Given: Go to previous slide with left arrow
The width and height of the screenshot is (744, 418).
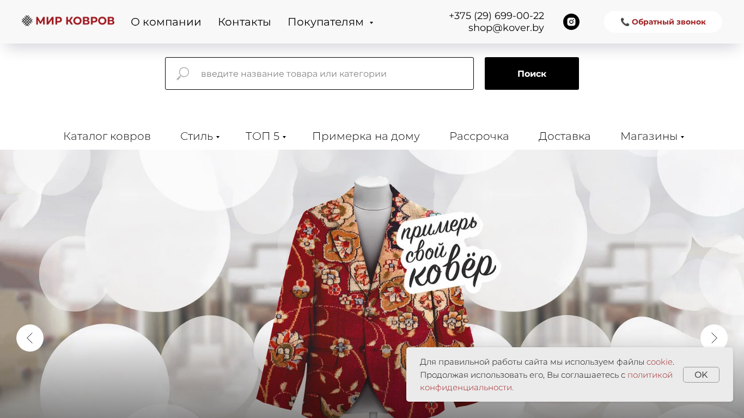Looking at the screenshot, I should [x=30, y=338].
